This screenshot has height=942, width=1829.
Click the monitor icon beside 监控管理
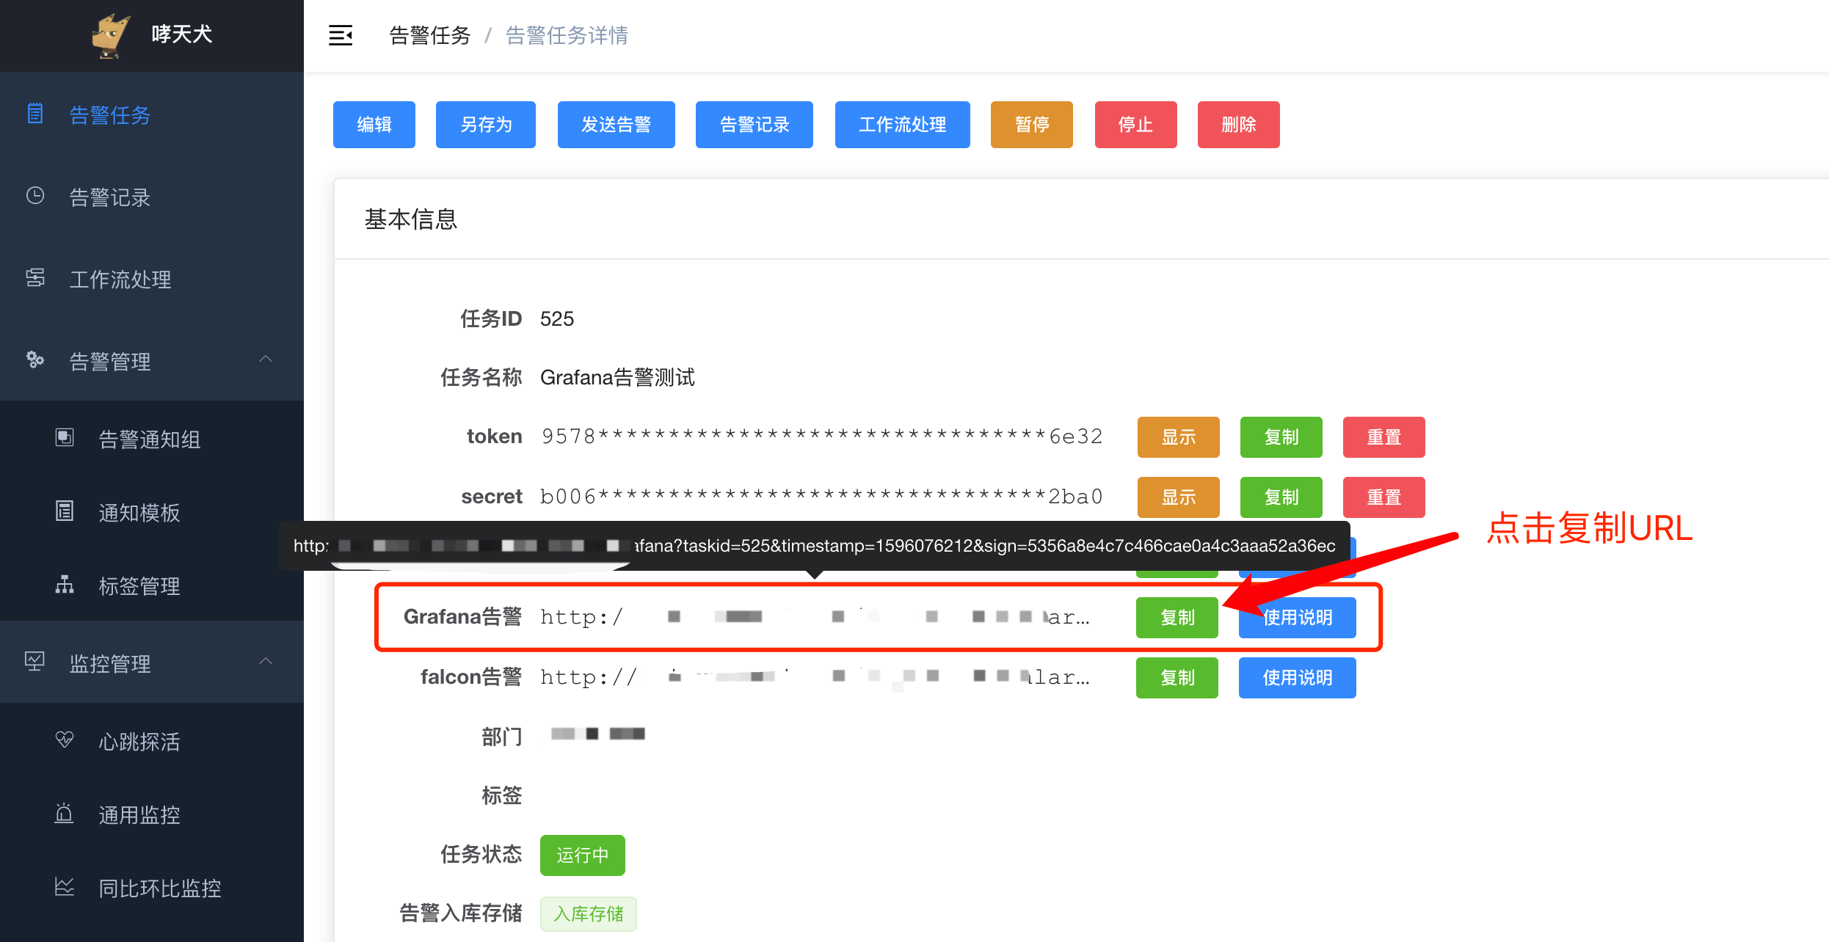click(x=35, y=662)
